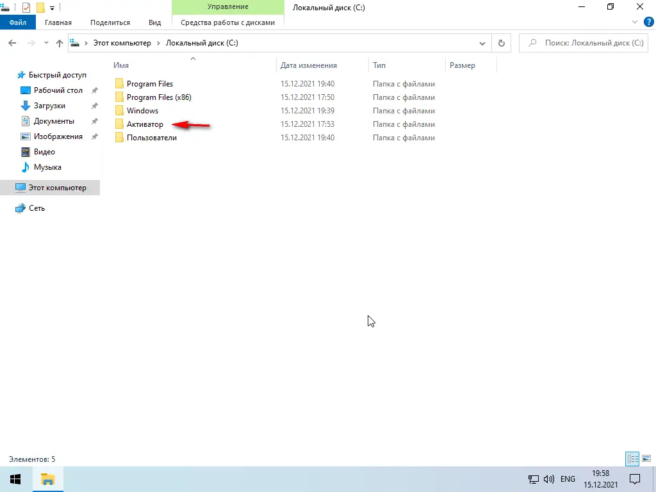Open the recent locations dropdown arrow
Image resolution: width=656 pixels, height=492 pixels.
click(46, 43)
